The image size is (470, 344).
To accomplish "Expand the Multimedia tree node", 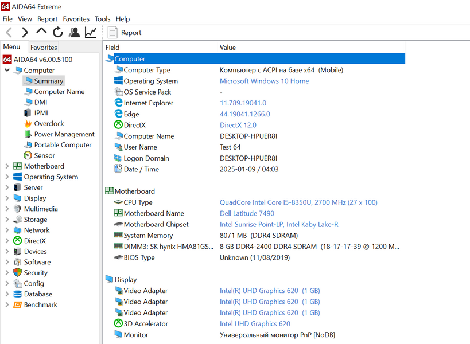I will click(x=7, y=209).
